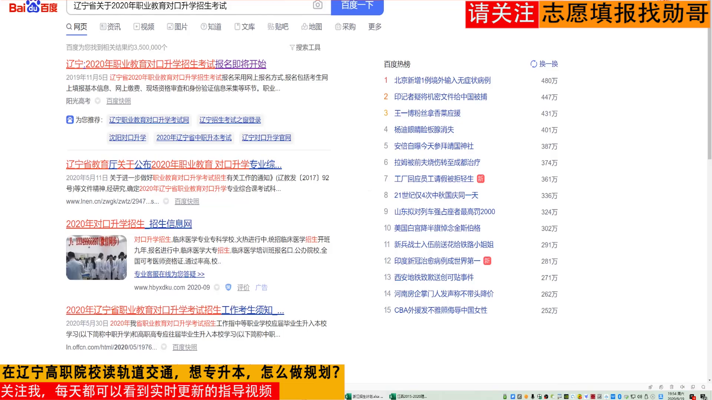Viewport: 712px width, 400px height.
Task: Open the 图片 tab
Action: pos(177,27)
